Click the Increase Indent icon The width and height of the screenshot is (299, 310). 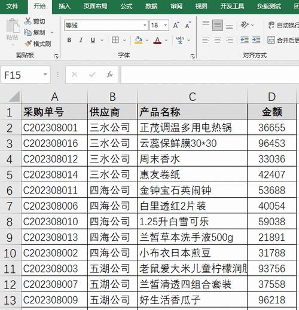pos(256,40)
